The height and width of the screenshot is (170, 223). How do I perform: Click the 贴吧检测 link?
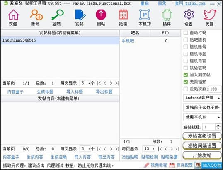pos(150,157)
